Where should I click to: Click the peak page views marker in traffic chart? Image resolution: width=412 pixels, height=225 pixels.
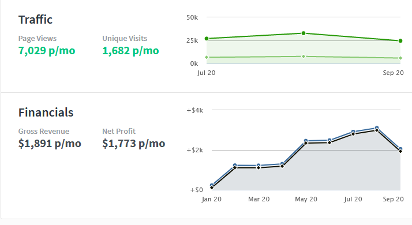(304, 33)
